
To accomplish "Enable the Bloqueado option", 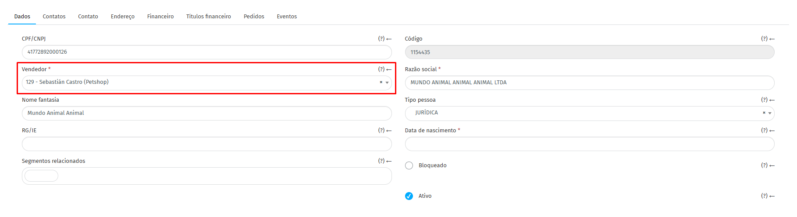I will coord(409,165).
